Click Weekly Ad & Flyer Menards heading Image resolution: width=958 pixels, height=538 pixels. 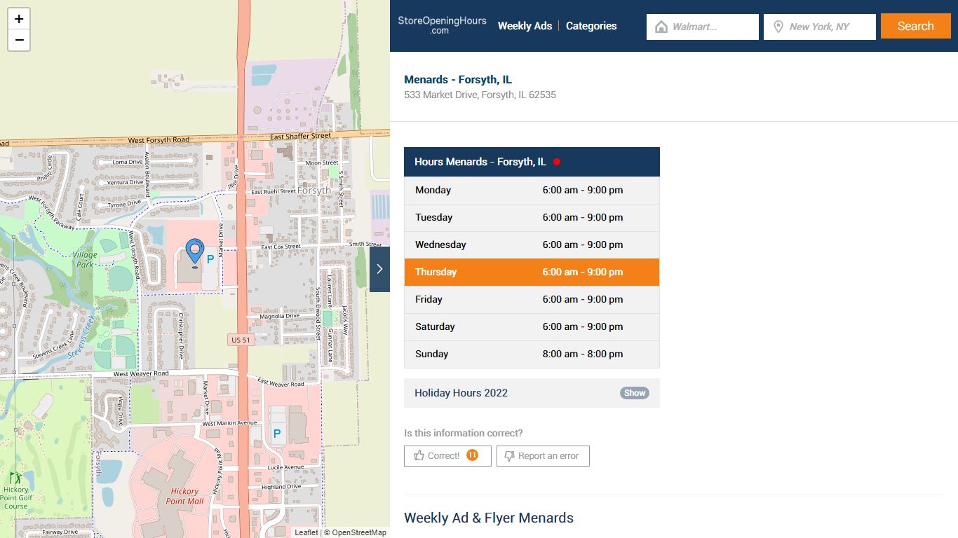click(x=489, y=518)
